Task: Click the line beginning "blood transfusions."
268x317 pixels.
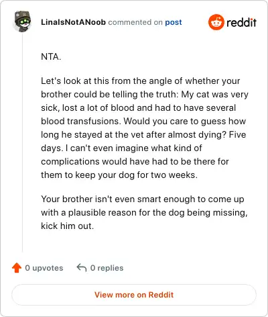Action: pyautogui.click(x=143, y=121)
